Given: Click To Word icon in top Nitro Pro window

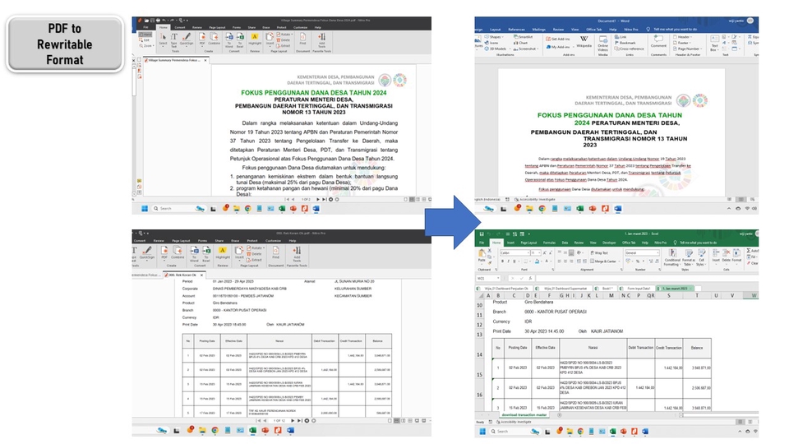Looking at the screenshot, I should coord(229,39).
